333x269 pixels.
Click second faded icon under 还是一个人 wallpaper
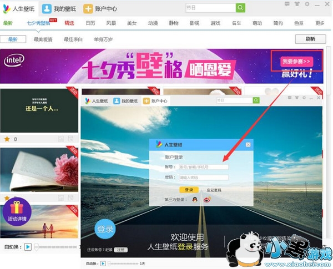click(x=70, y=139)
